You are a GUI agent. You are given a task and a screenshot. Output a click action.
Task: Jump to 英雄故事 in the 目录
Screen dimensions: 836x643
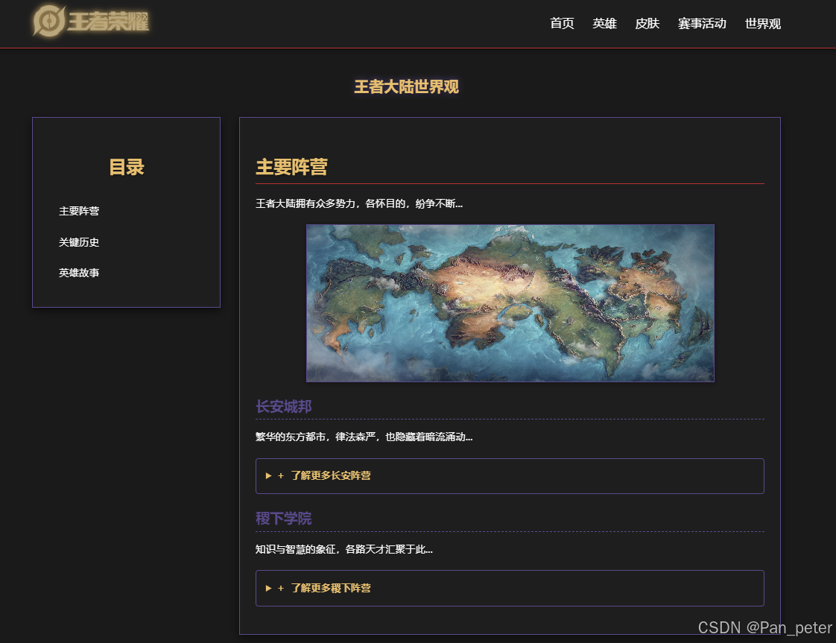point(79,273)
